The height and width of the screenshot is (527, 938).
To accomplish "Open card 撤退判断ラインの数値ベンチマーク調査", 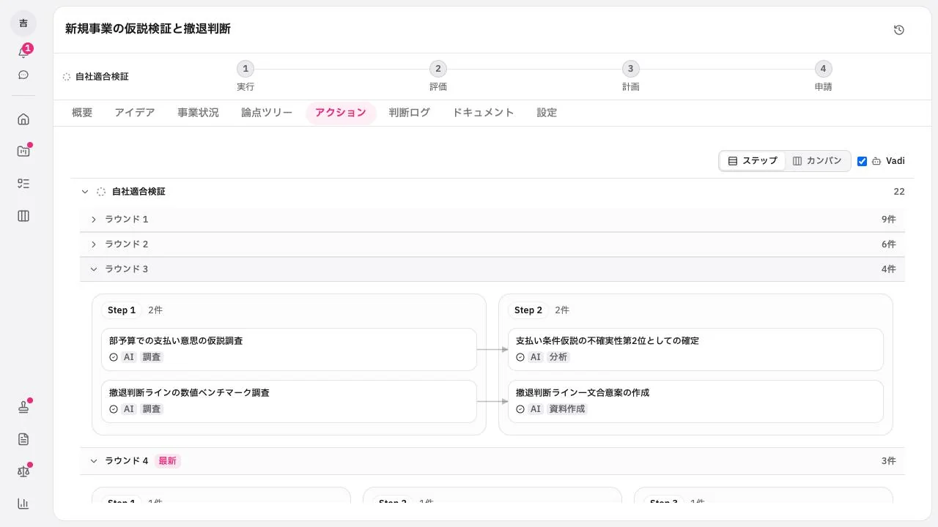I will pyautogui.click(x=289, y=401).
